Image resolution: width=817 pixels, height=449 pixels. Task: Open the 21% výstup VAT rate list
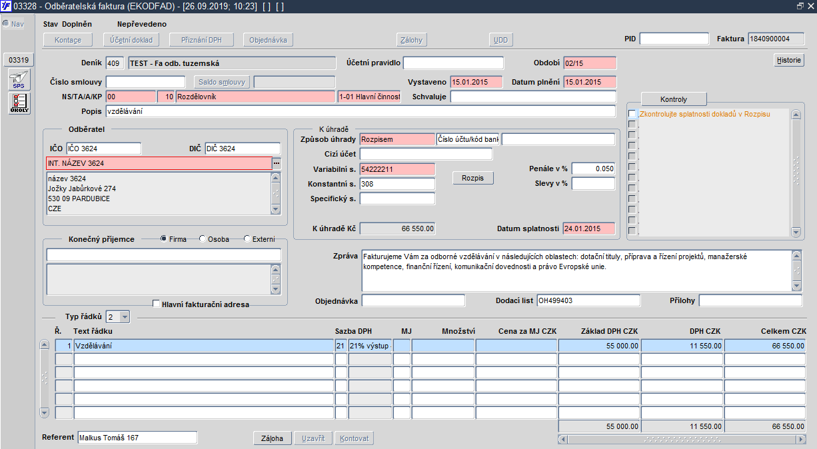[x=369, y=346]
